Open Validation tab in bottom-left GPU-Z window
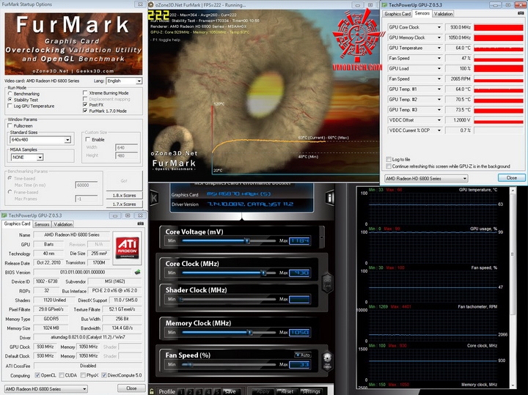This screenshot has width=528, height=395. click(x=63, y=224)
